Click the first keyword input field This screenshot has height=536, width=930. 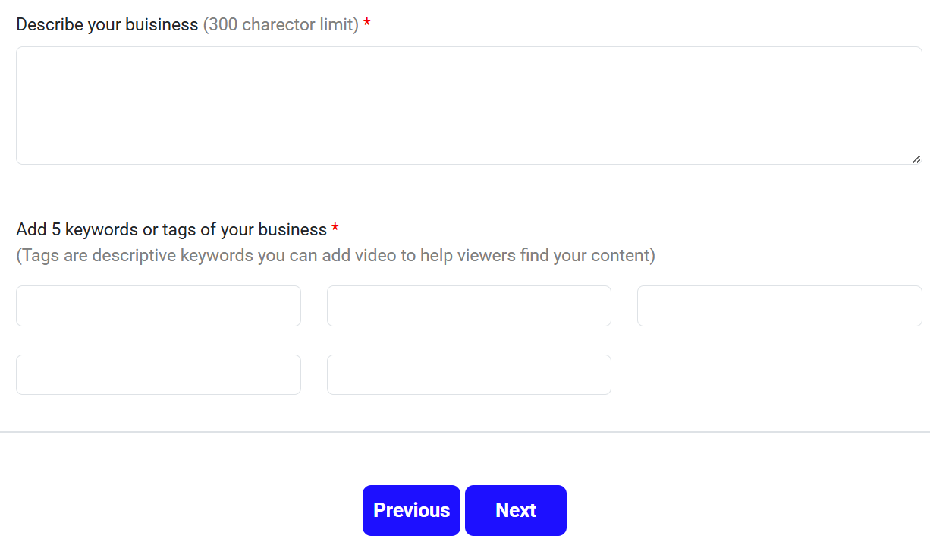click(159, 306)
